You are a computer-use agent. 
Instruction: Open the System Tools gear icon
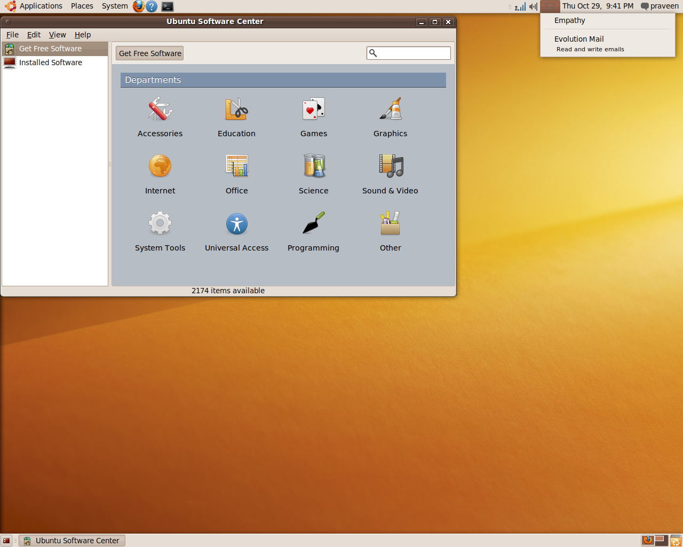click(160, 223)
